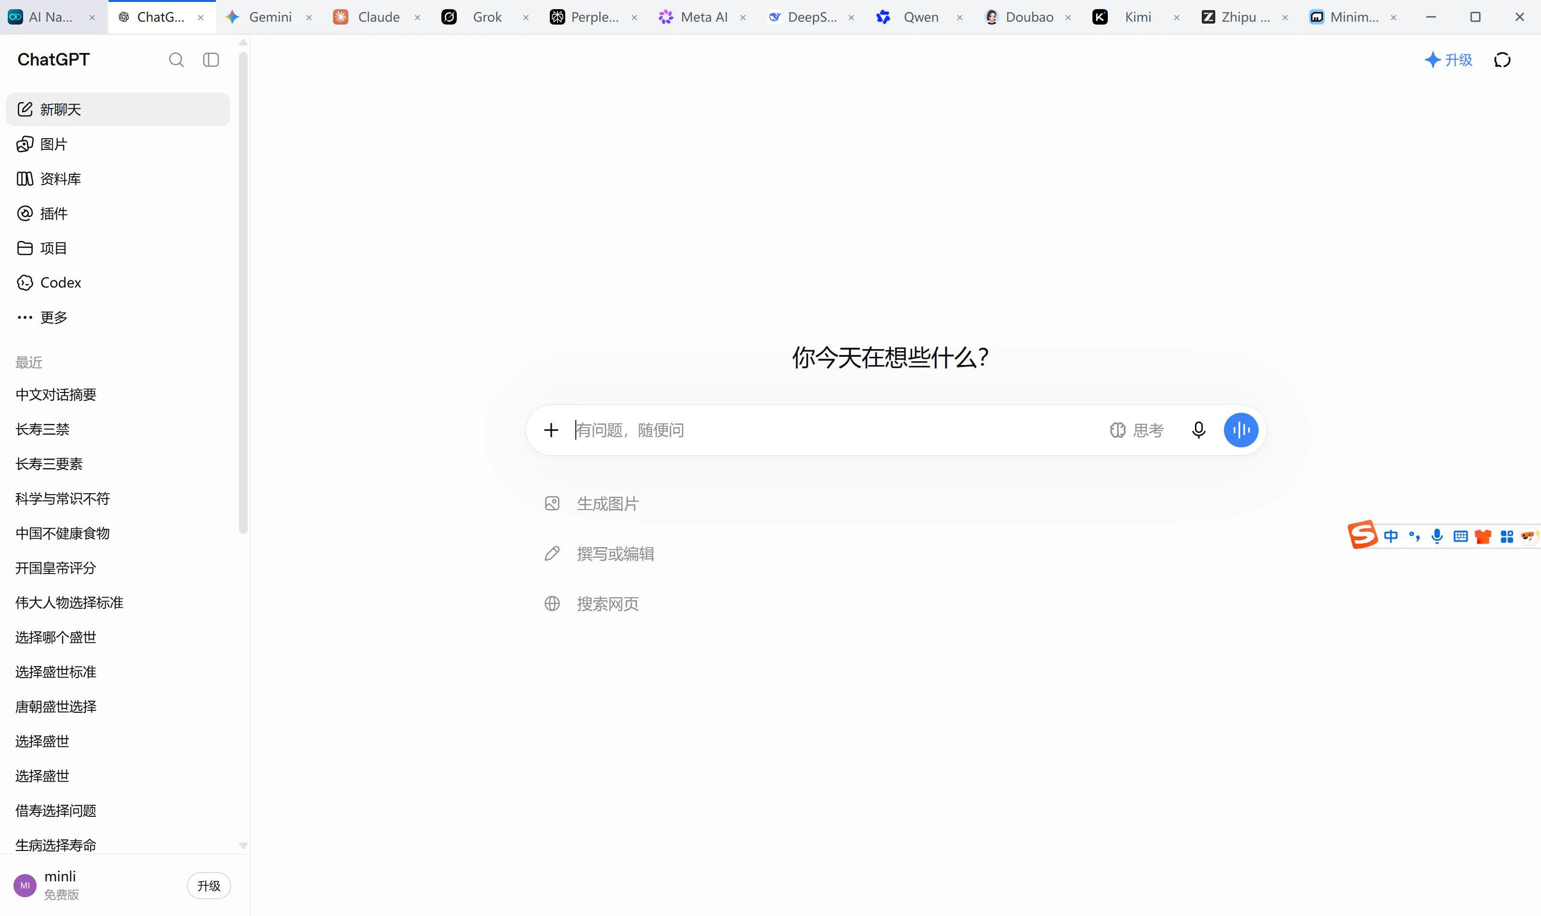1541x916 pixels.
Task: Click the microphone dictation icon
Action: 1198,430
